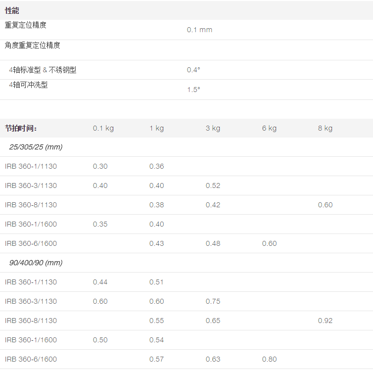Select the 角度重复定位精度 label
The image size is (373, 370).
pos(32,45)
